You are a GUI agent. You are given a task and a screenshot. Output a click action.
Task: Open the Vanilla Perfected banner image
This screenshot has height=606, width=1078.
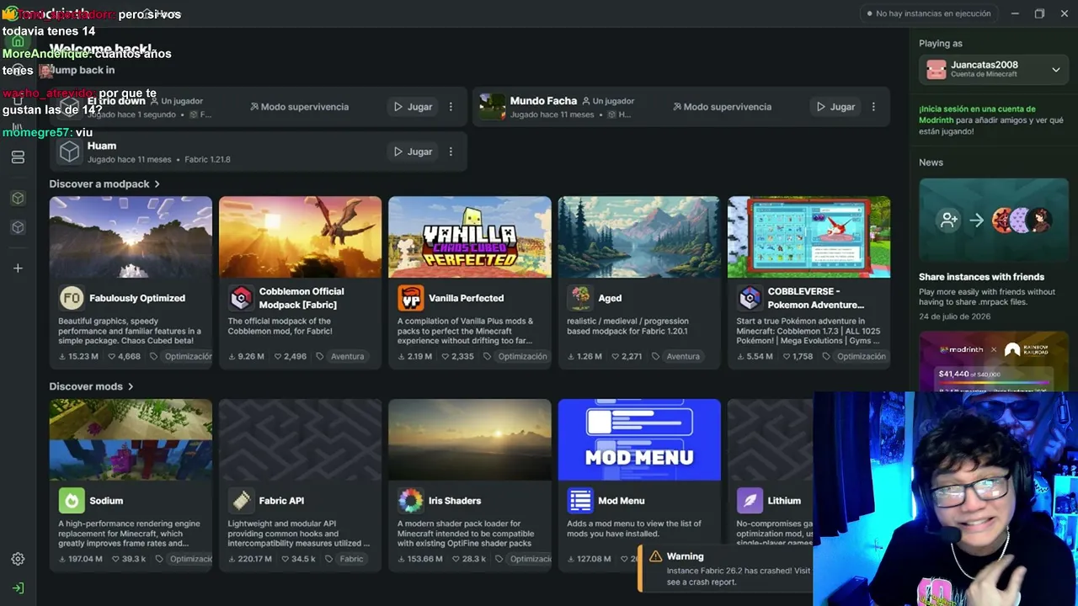(470, 237)
